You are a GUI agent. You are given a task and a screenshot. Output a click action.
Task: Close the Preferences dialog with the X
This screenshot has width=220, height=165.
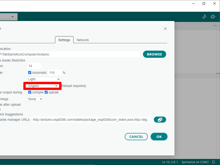165,29
